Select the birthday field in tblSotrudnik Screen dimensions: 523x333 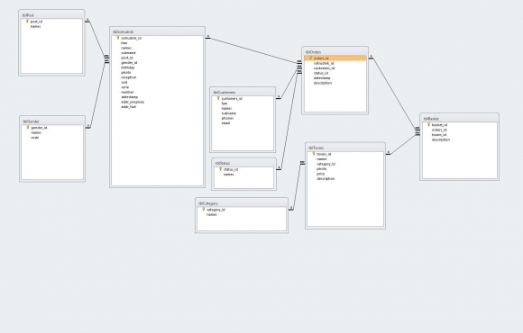tap(128, 67)
